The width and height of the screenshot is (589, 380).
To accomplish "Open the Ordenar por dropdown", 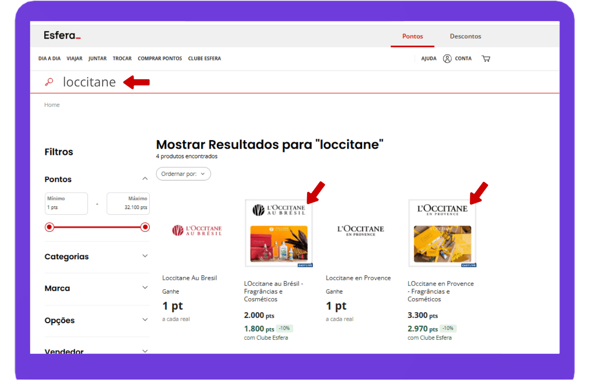I will click(183, 174).
